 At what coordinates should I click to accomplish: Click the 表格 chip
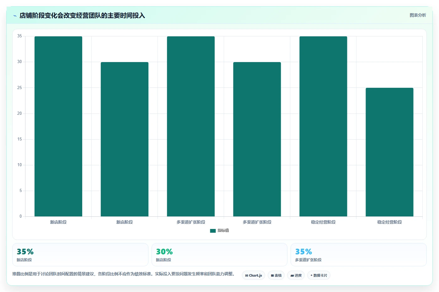click(x=276, y=275)
